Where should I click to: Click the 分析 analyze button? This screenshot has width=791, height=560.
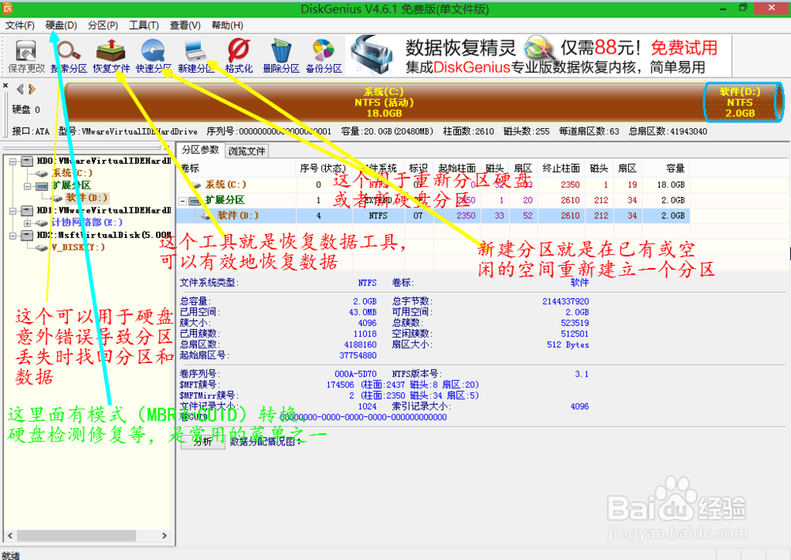point(202,442)
